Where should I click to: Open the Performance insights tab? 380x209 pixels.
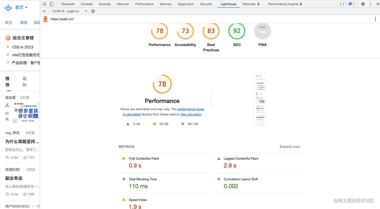point(285,4)
